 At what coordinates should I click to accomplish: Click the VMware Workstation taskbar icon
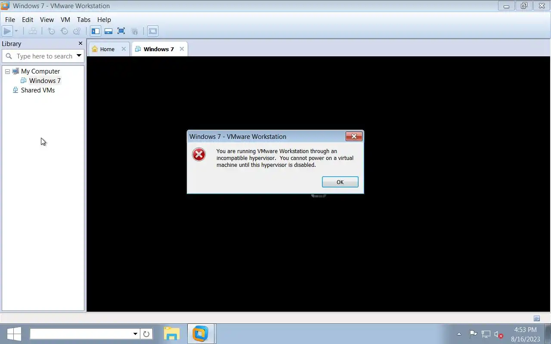200,334
